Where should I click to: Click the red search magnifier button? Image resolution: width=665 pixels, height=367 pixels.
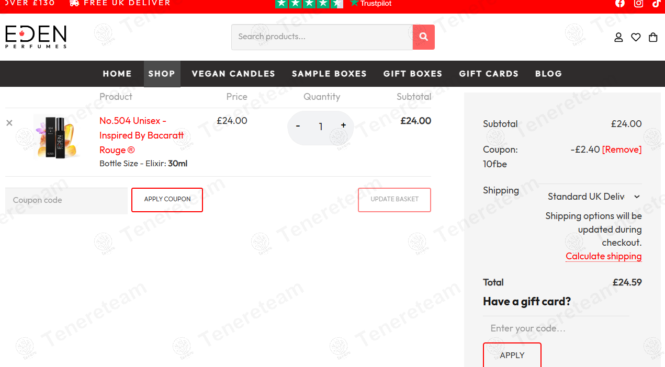coord(423,37)
